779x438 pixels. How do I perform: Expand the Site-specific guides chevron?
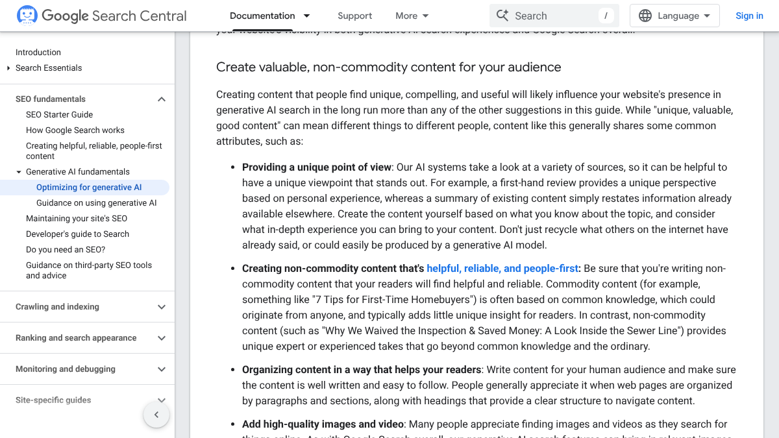(162, 400)
